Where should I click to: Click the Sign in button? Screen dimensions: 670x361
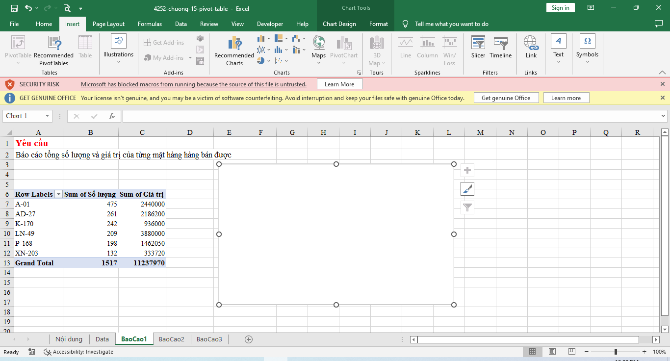tap(560, 8)
